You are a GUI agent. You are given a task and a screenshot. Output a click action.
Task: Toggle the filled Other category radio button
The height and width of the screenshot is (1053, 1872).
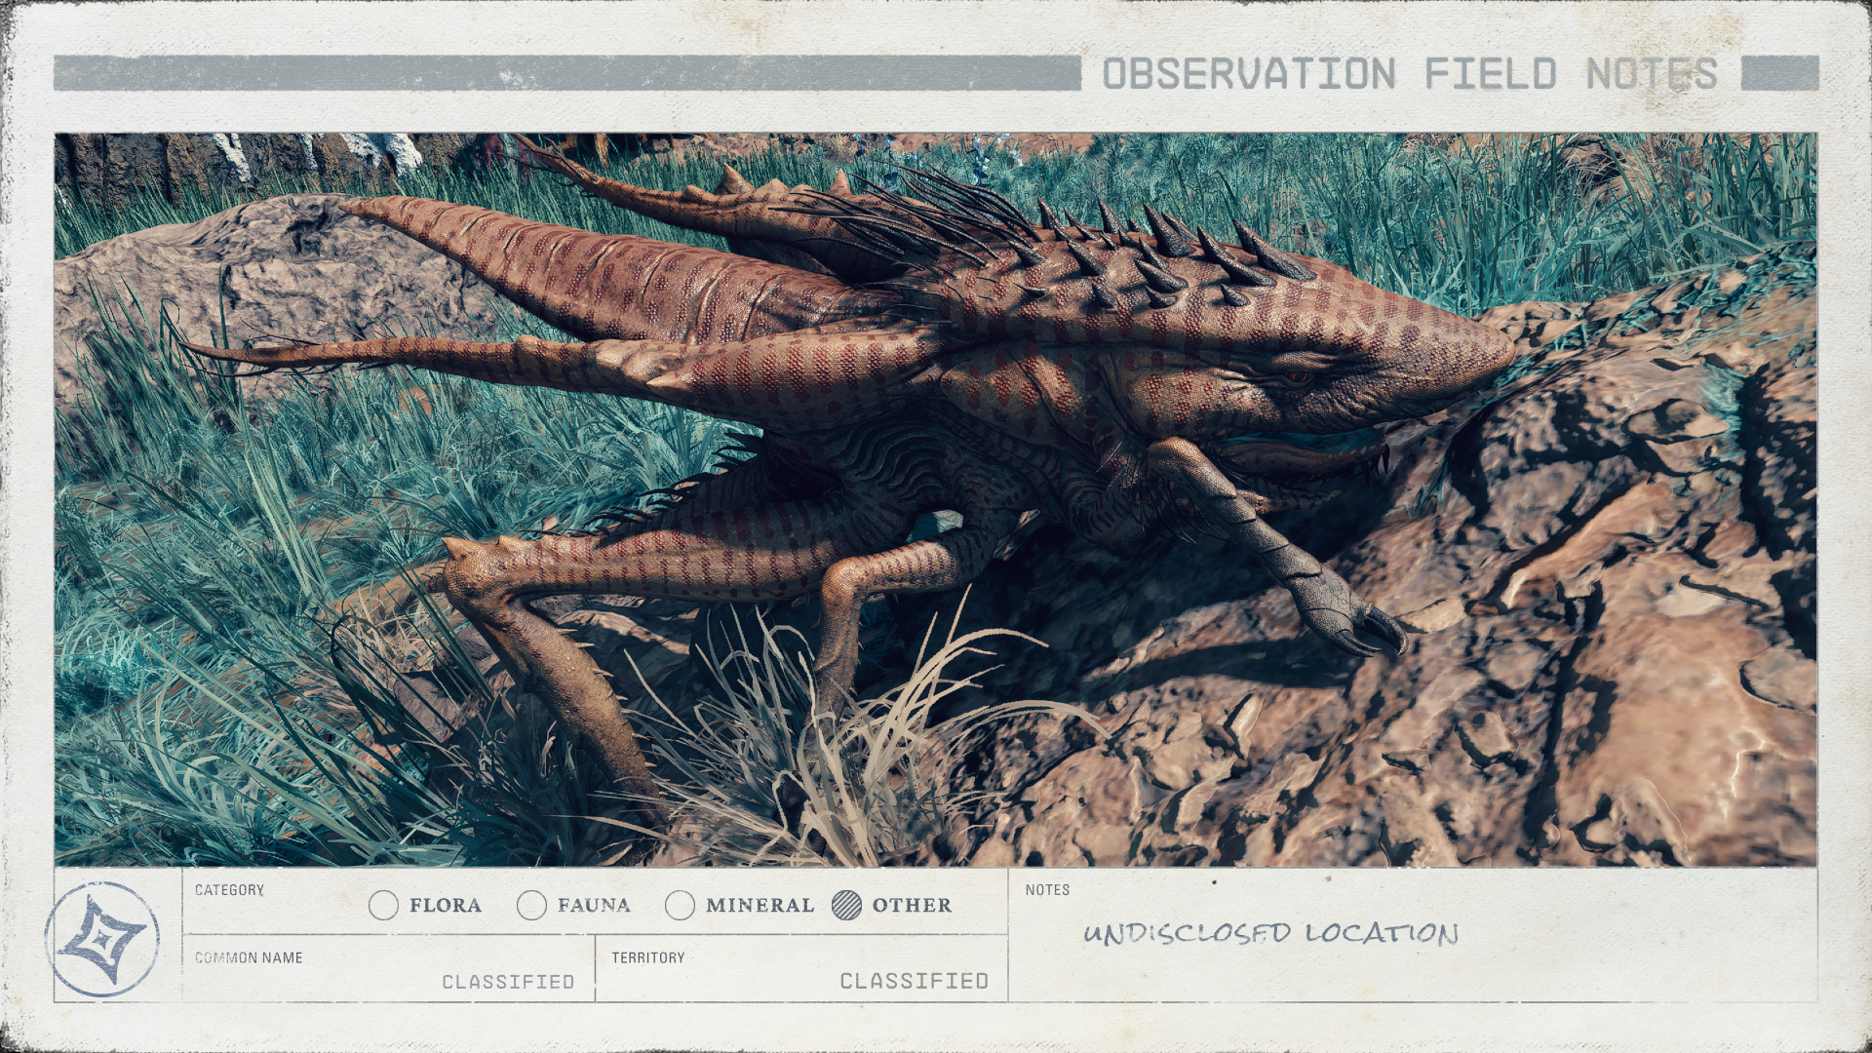click(x=846, y=906)
